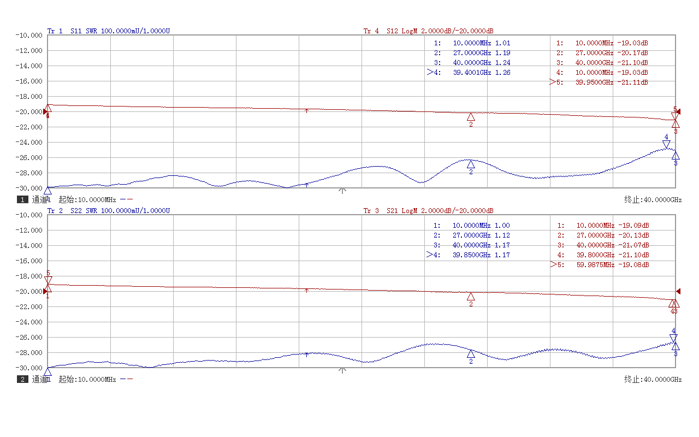Click channel 1 axis label -10.000

tap(29, 35)
